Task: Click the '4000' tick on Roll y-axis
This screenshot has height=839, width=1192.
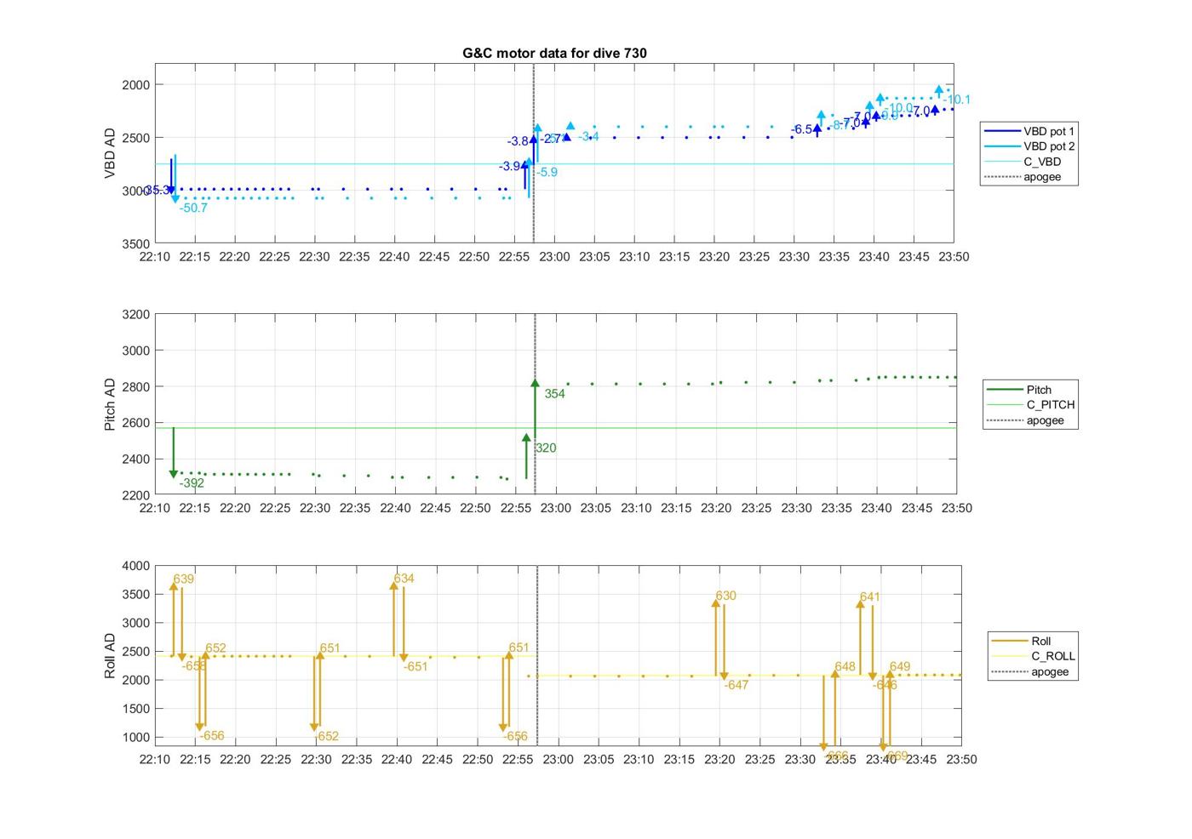Action: [135, 566]
